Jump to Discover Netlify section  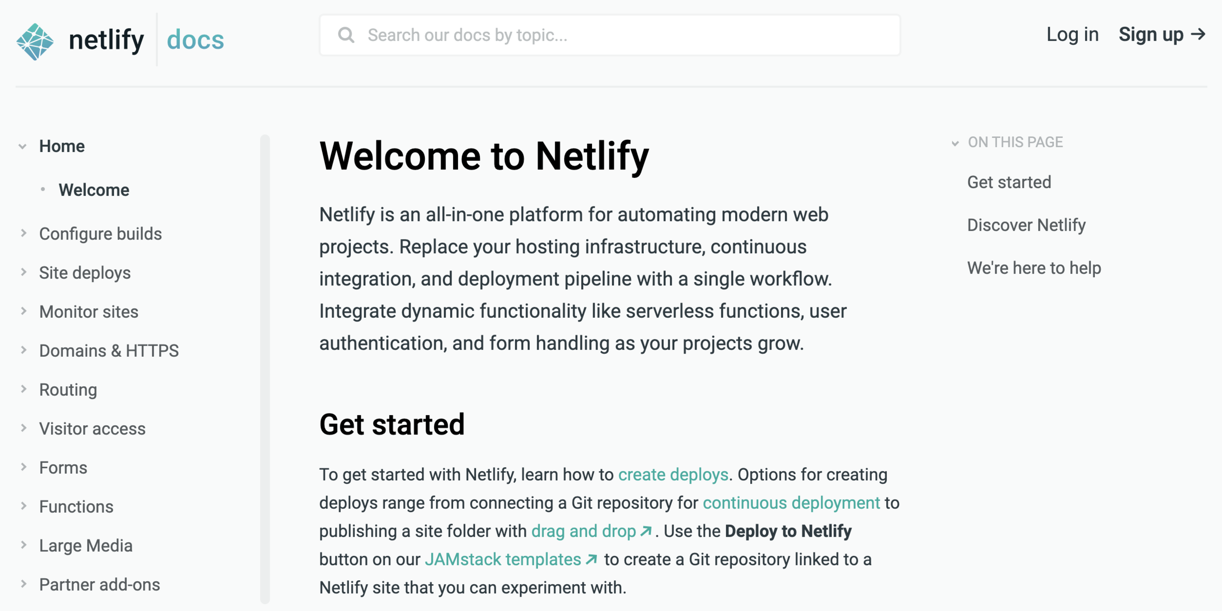[1026, 225]
